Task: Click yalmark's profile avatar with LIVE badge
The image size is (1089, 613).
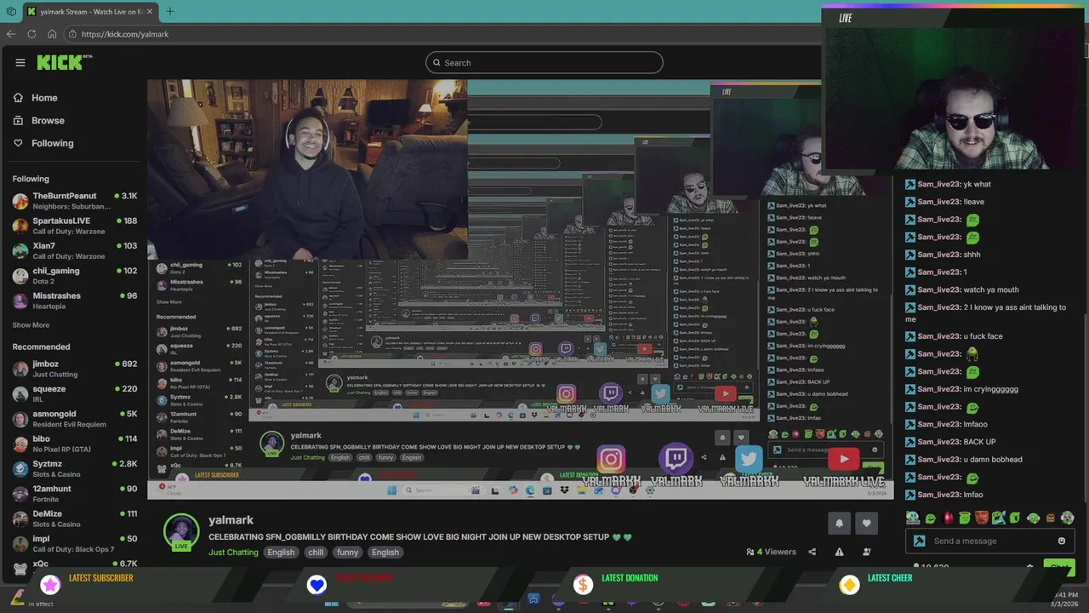Action: coord(181,531)
